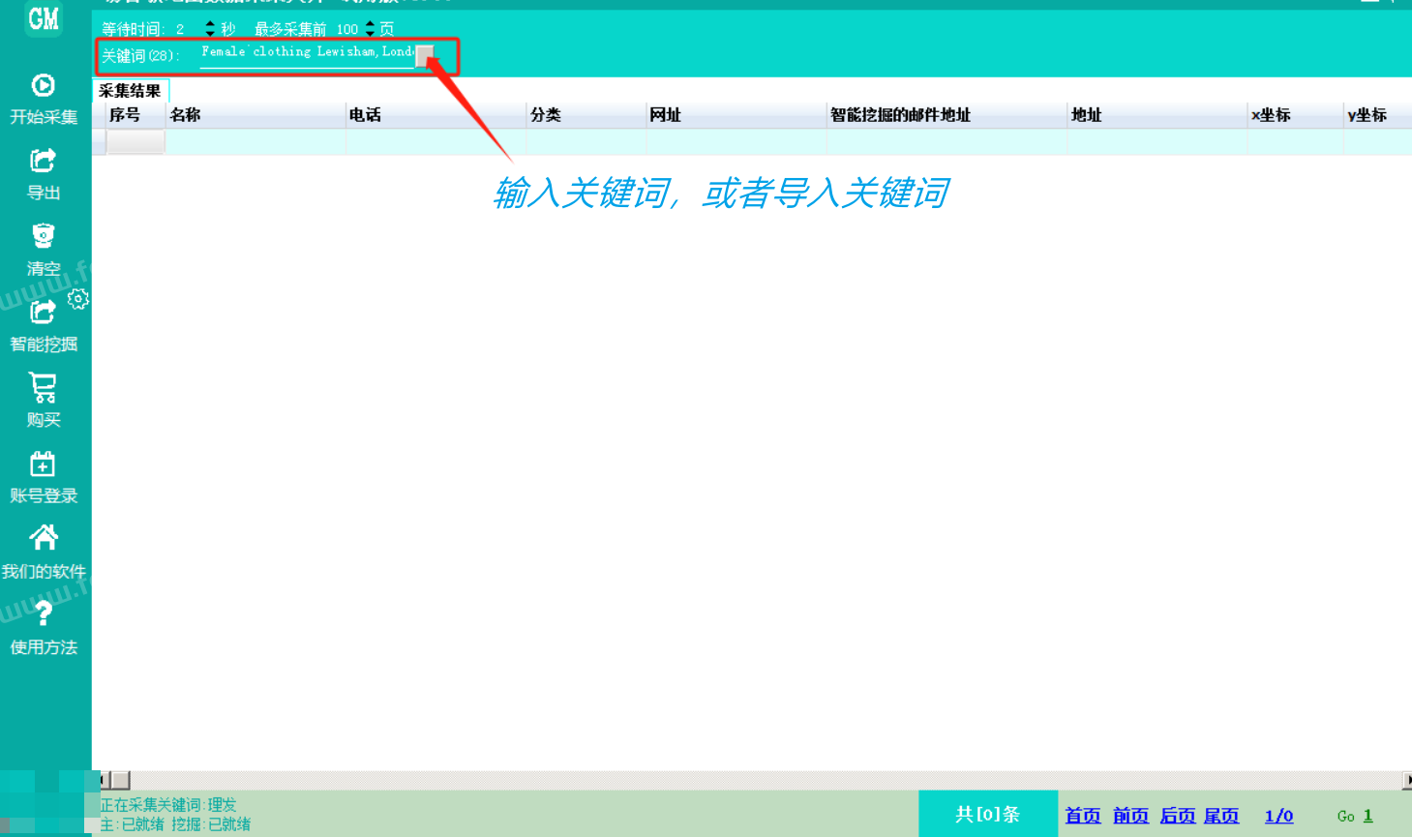Viewport: 1412px width, 837px height.
Task: Click the y坐标 column header
Action: point(1377,115)
